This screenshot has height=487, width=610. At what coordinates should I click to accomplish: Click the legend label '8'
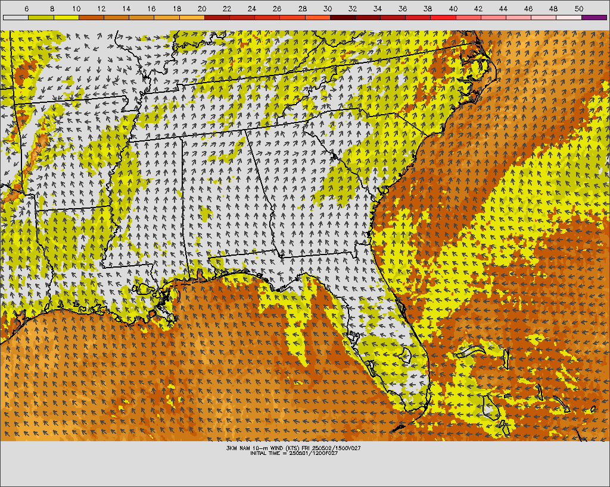pyautogui.click(x=52, y=8)
